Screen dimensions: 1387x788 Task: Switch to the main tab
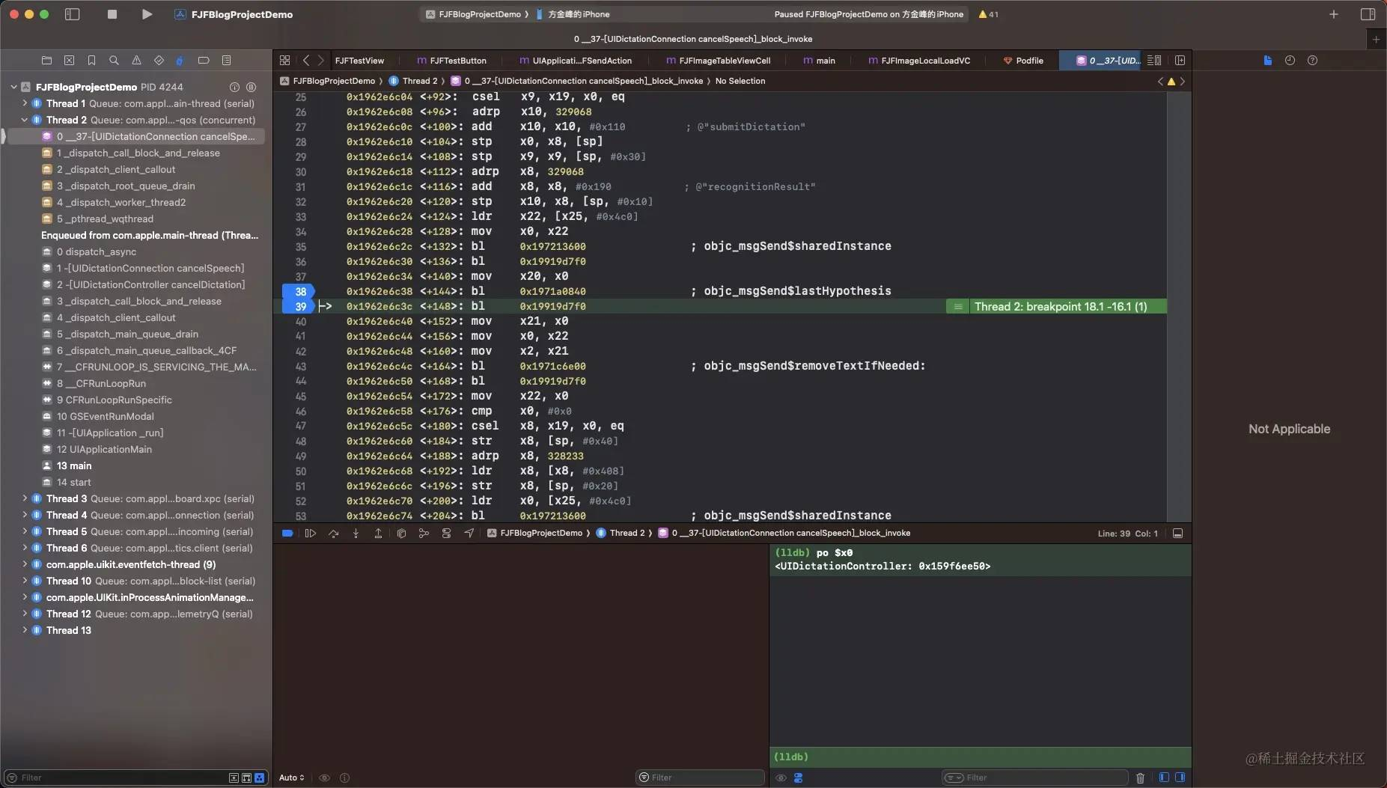[819, 61]
